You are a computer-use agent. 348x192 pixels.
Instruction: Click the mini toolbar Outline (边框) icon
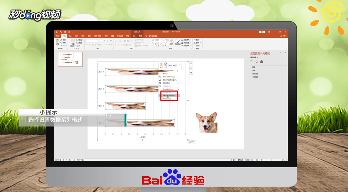tap(166, 64)
